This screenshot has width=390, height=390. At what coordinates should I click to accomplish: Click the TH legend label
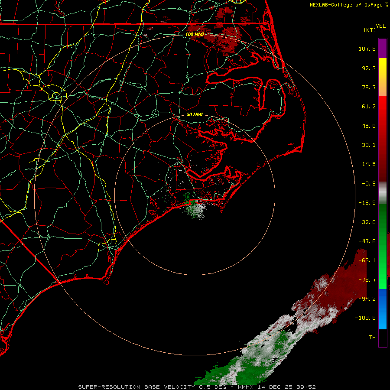coord(372,337)
